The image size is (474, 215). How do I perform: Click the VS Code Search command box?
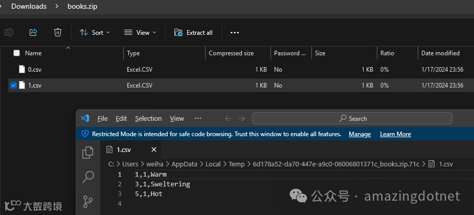352,118
